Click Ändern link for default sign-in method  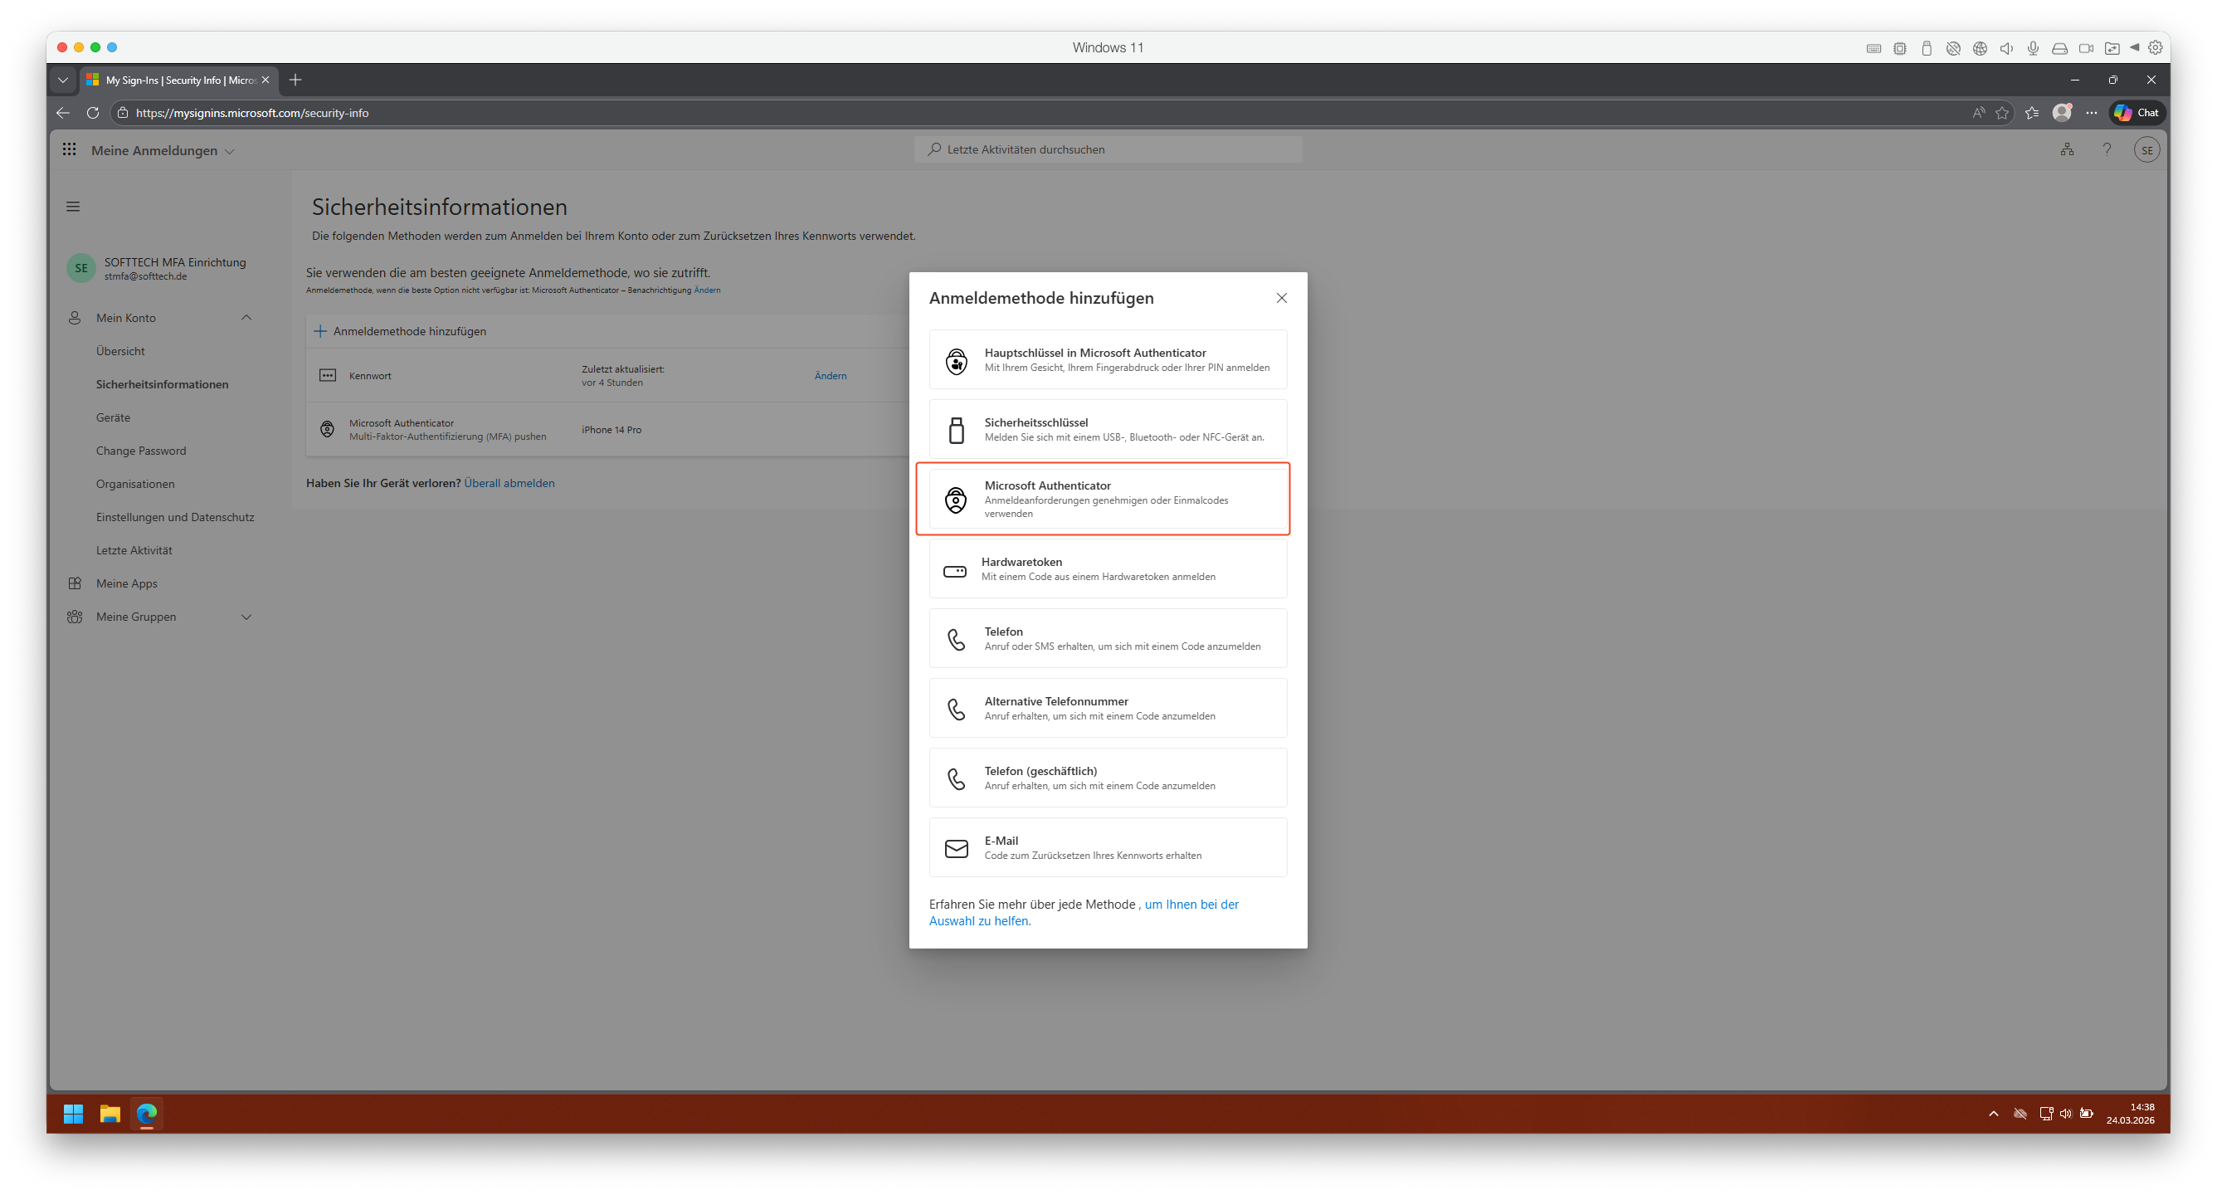[x=708, y=290]
